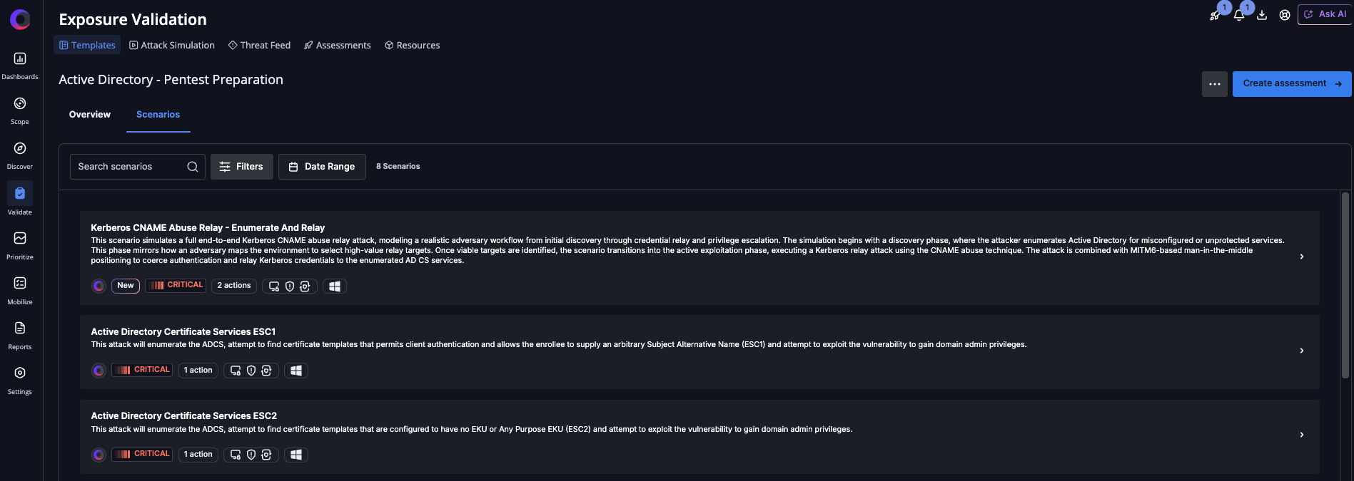Click the Create assessment button
Viewport: 1354px width, 481px height.
1291,84
